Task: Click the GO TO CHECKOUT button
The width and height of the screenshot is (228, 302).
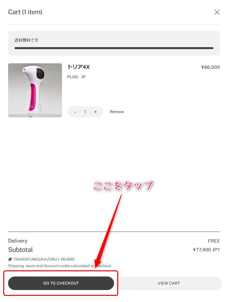Action: pos(61,283)
